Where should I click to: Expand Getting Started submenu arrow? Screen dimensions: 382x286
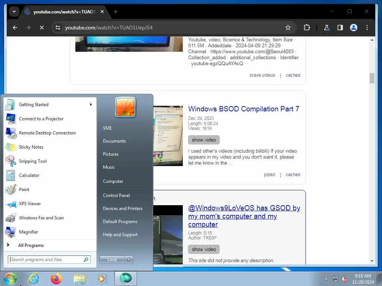click(x=91, y=105)
